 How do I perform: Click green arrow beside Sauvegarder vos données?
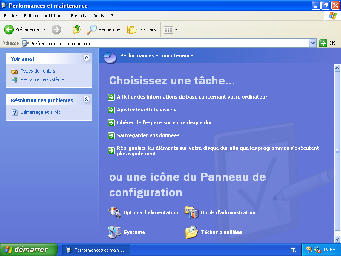pyautogui.click(x=111, y=136)
